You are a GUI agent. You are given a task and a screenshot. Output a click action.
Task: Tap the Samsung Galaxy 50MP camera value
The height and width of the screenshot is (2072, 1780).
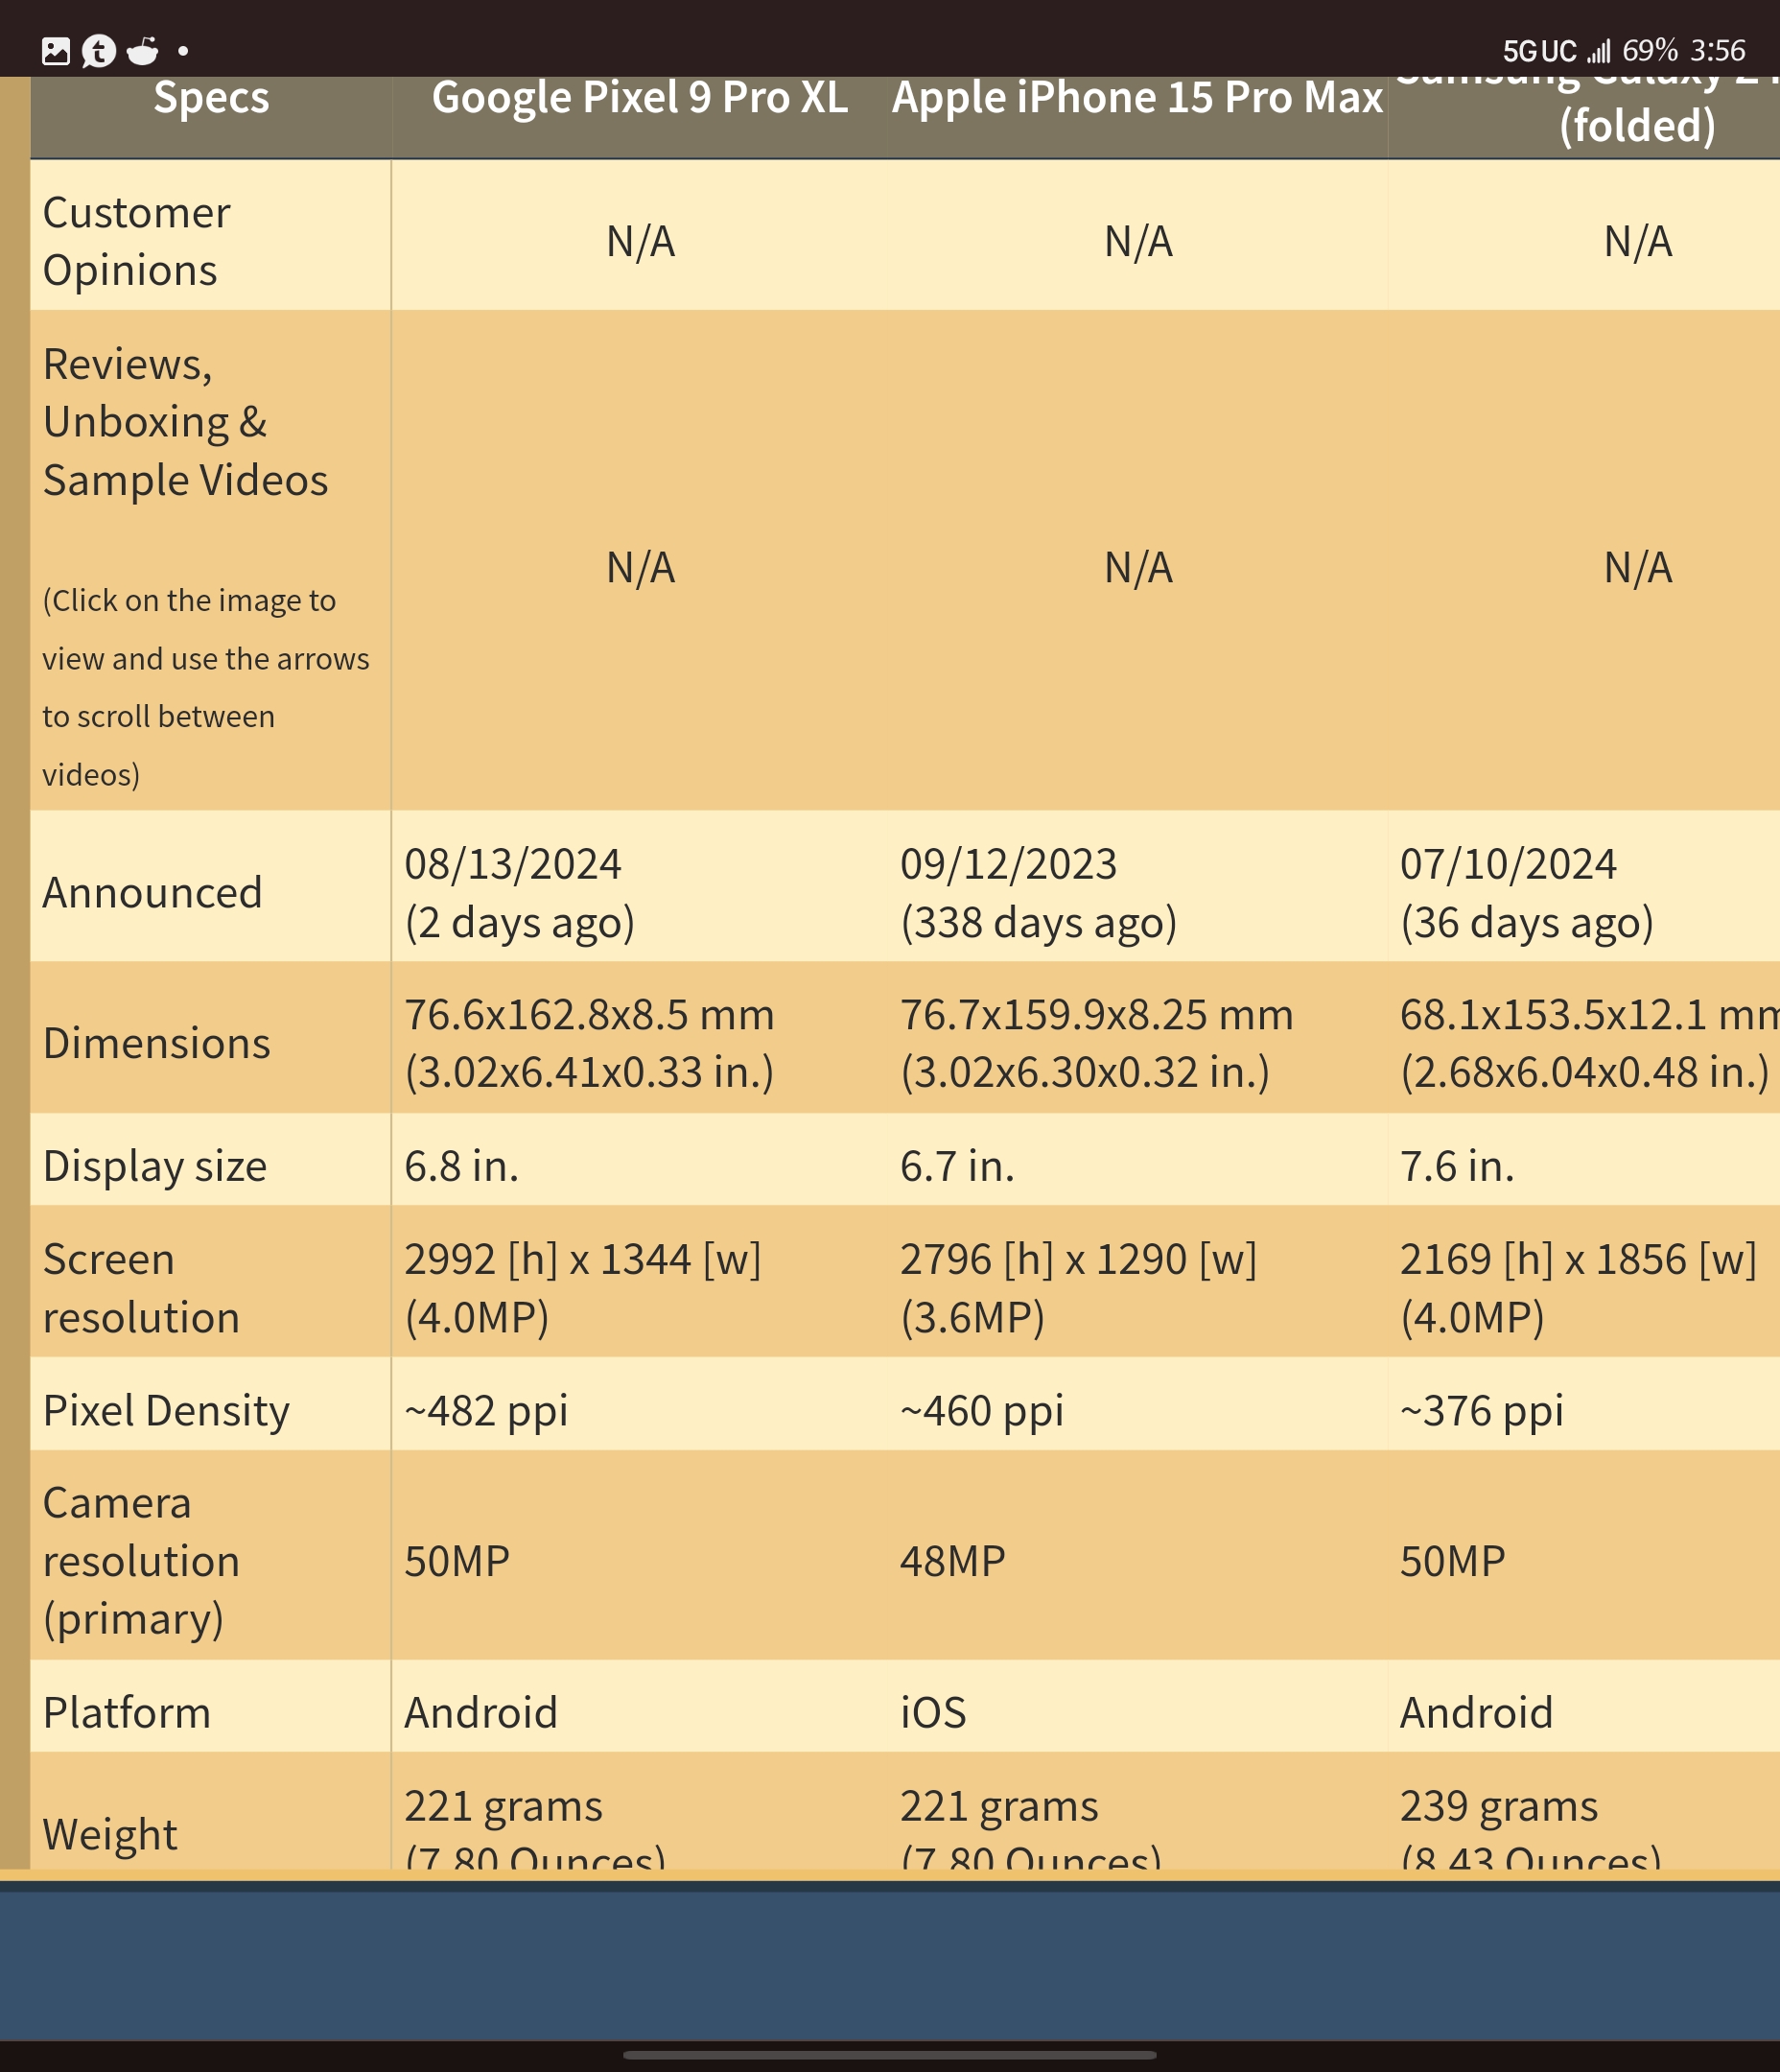coord(1453,1561)
